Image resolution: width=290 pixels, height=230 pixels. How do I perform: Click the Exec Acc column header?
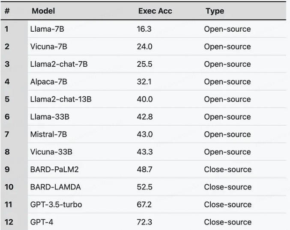tap(155, 11)
